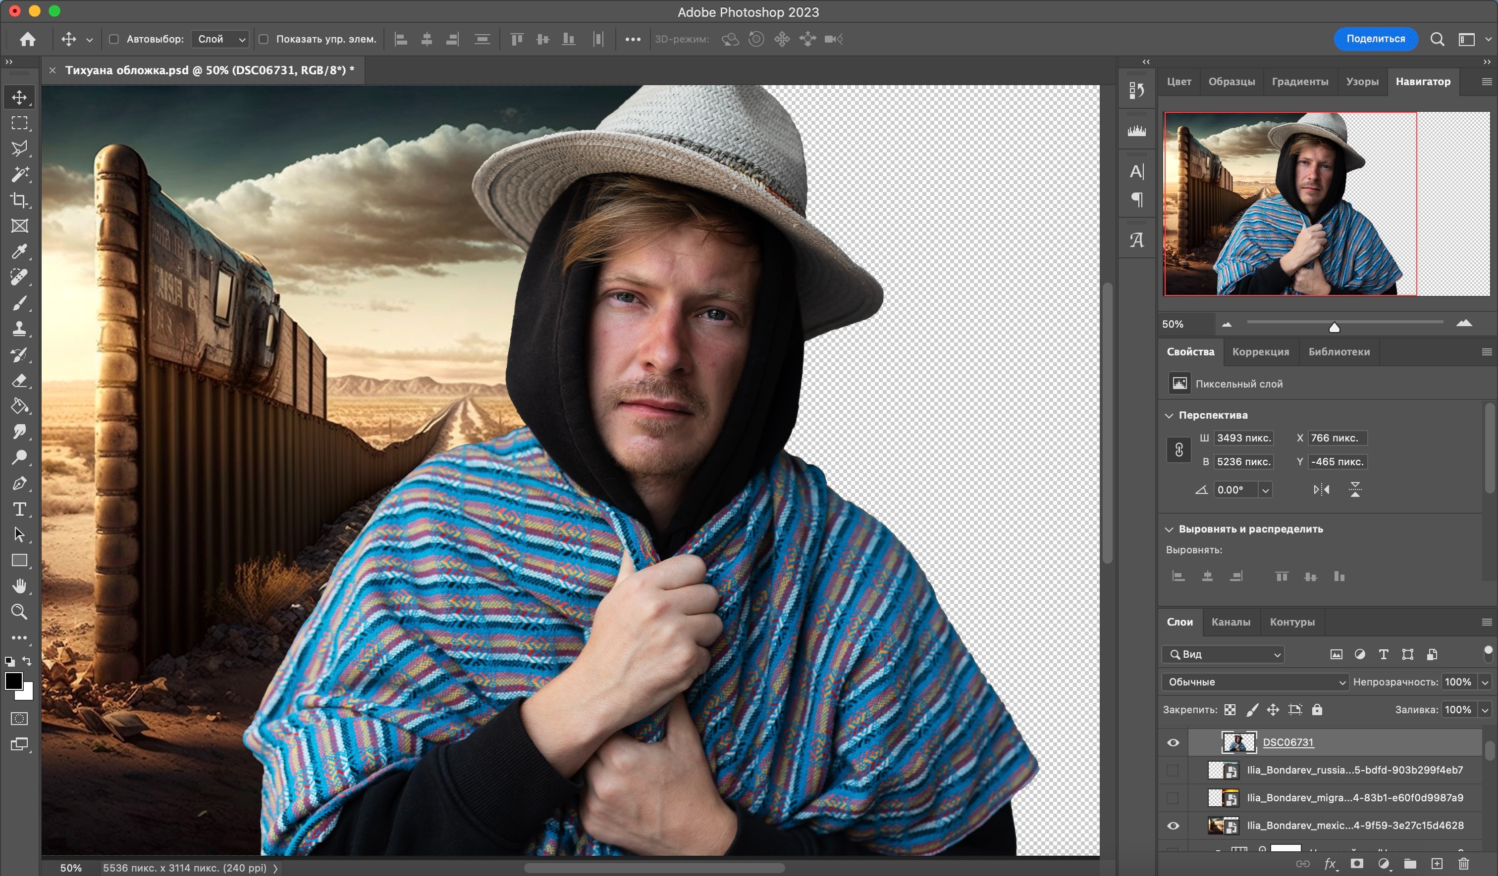
Task: Select the Rectangle shape tool
Action: [x=19, y=561]
